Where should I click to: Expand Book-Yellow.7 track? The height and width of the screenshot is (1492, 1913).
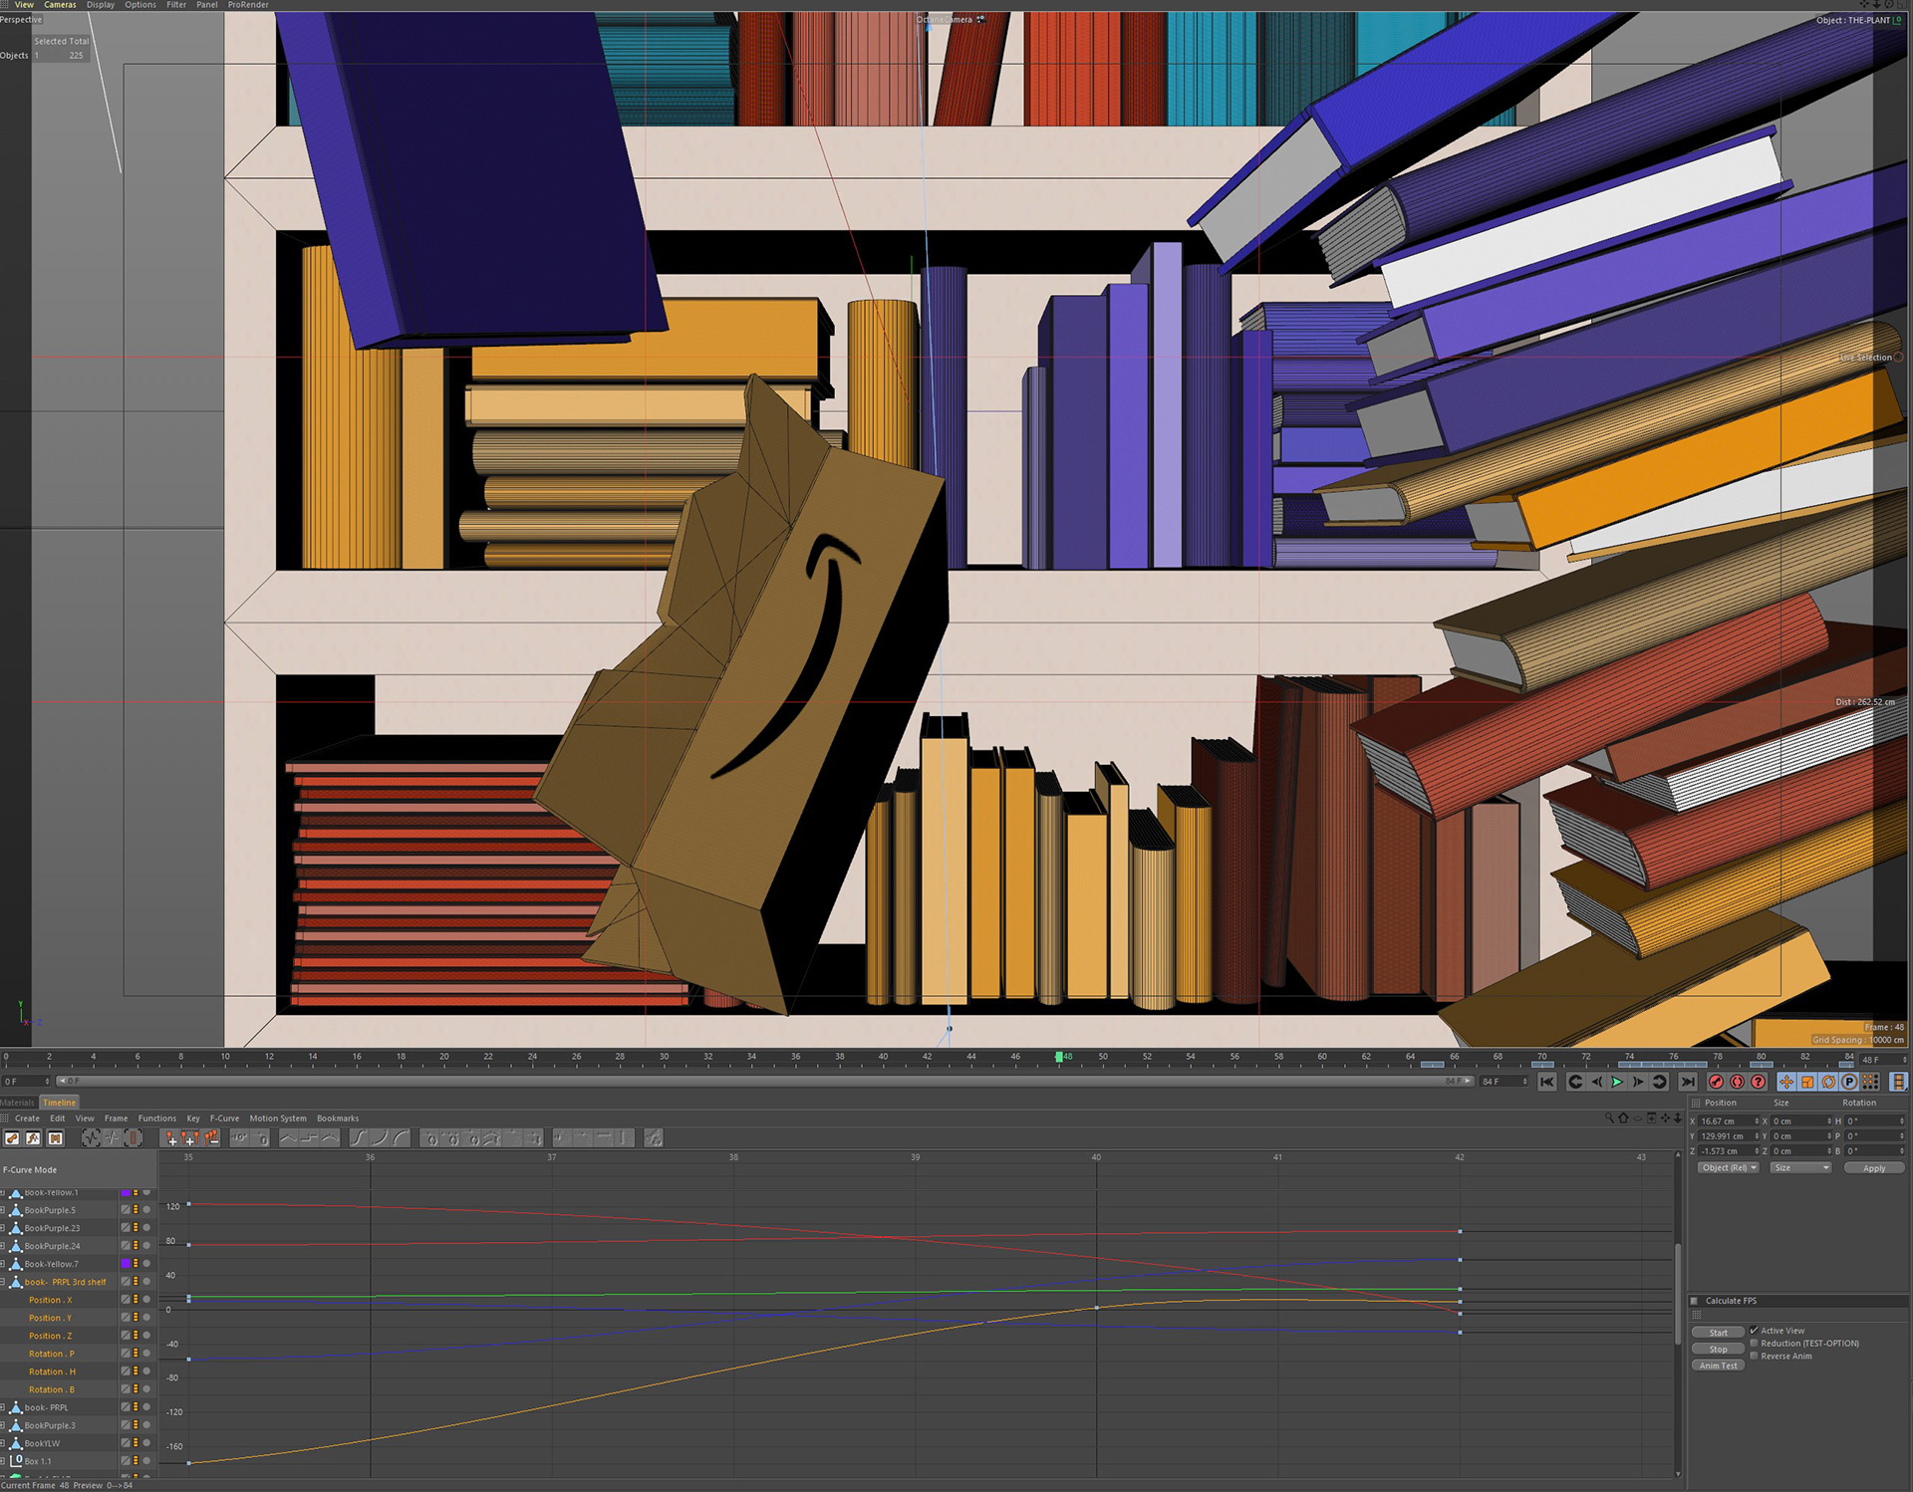[x=3, y=1265]
